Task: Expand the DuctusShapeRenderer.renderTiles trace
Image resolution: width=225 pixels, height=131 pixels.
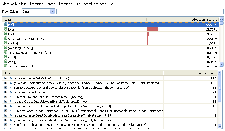Action: coord(5,87)
